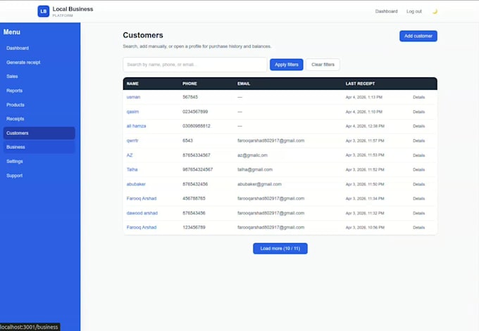
Task: Click Apply filters button
Action: point(286,65)
